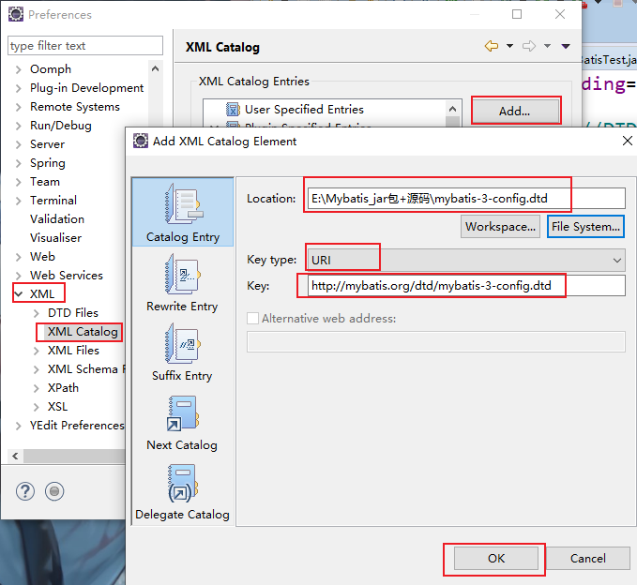Screen dimensions: 637x585
Task: Select DTD Files tree item
Action: (x=73, y=313)
